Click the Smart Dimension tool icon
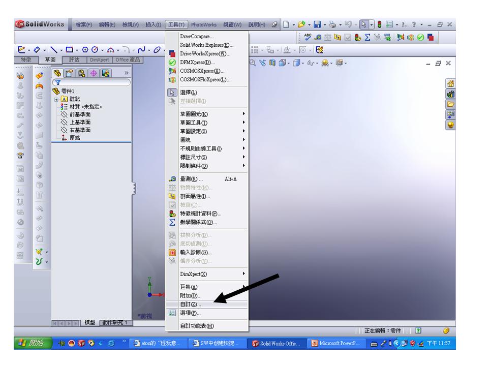The image size is (488, 366). tap(37, 50)
